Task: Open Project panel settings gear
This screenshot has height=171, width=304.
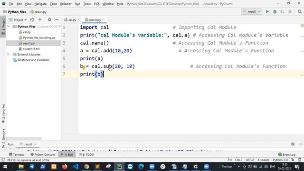Action: pos(49,19)
